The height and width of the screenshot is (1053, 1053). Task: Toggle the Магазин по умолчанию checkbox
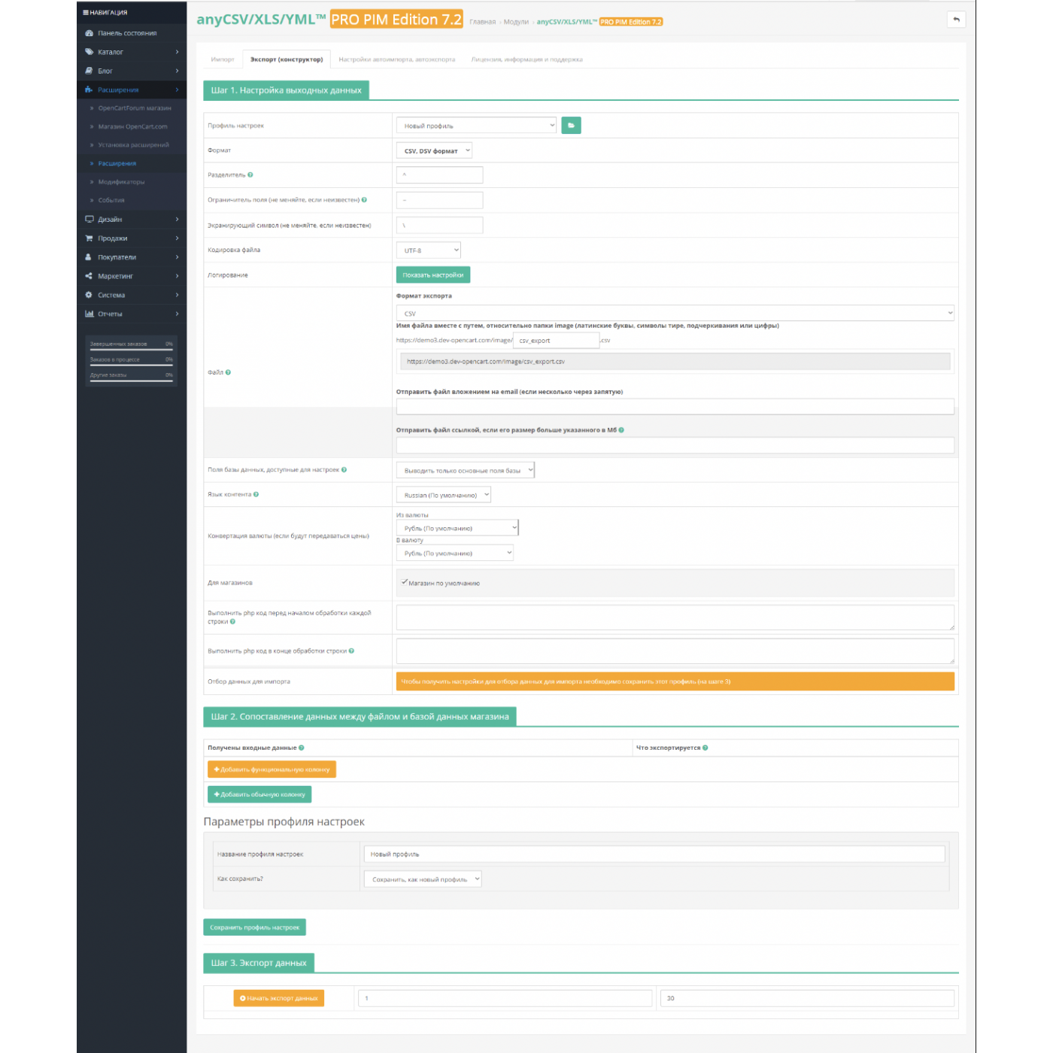point(405,582)
